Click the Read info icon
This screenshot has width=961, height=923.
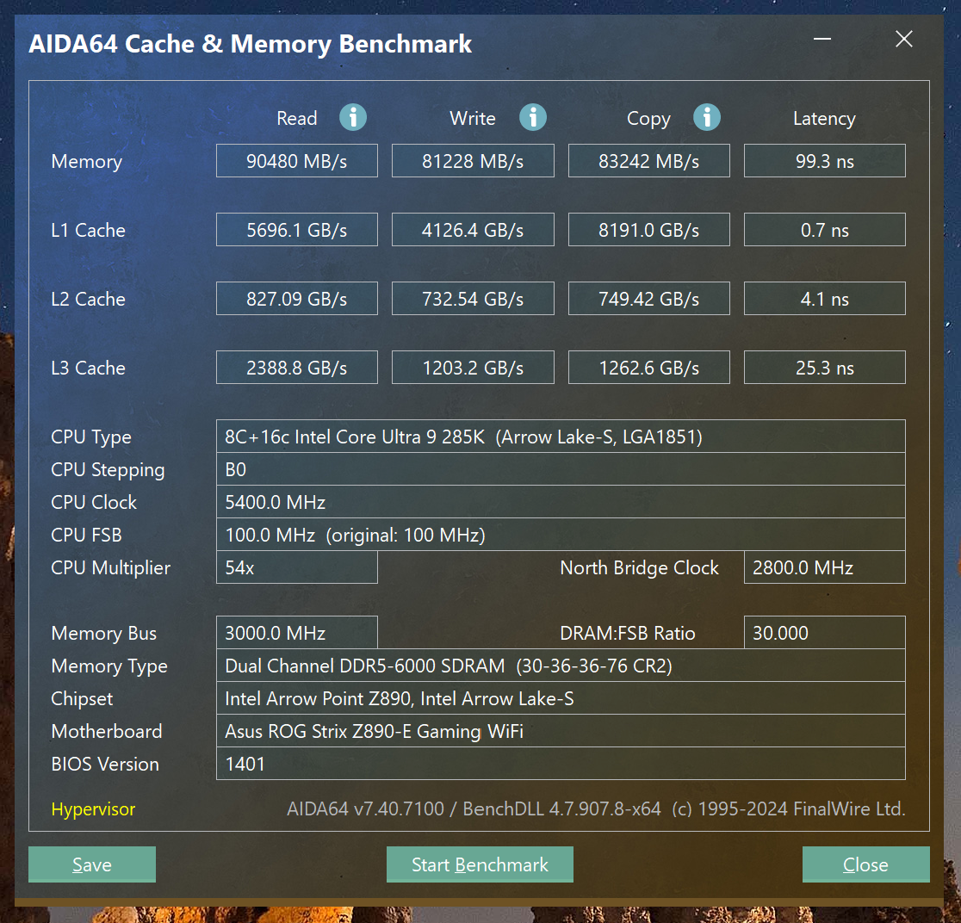353,117
